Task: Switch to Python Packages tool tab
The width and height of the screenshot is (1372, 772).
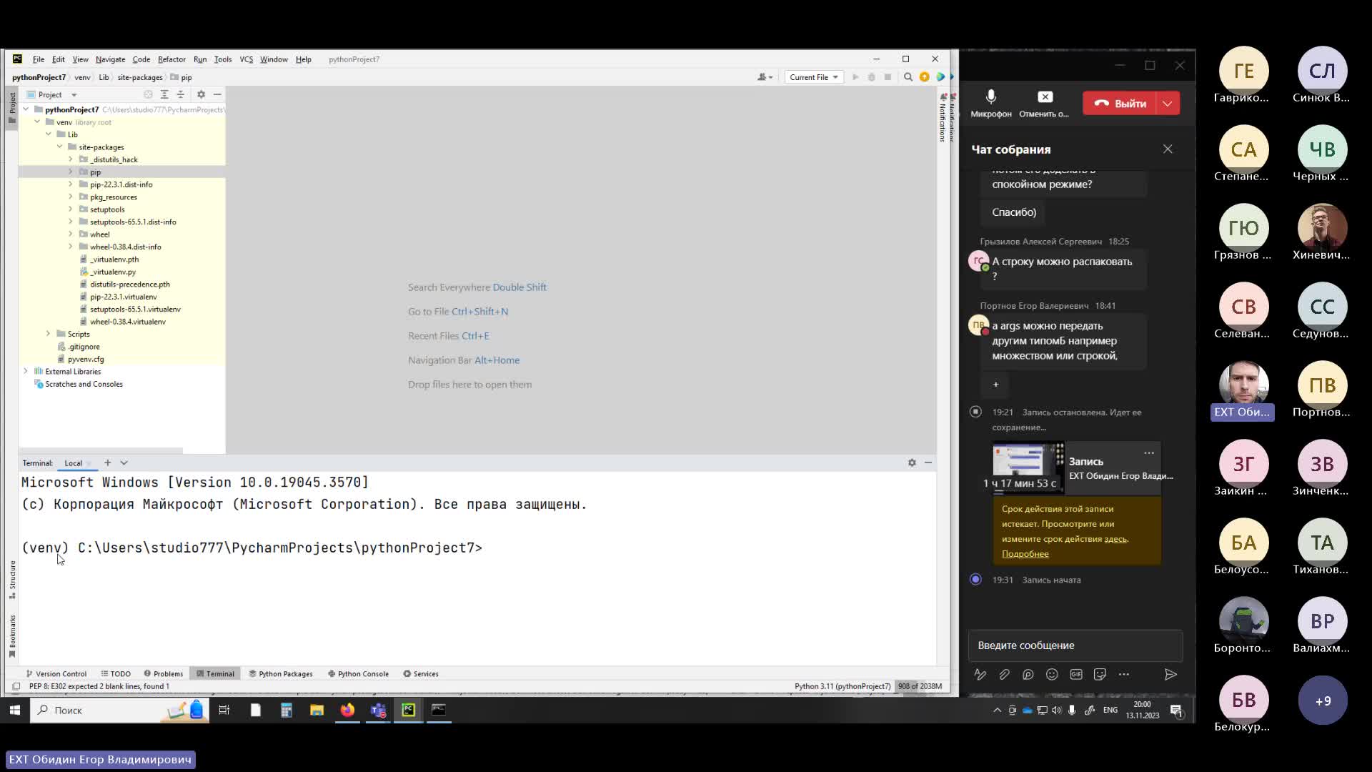Action: click(281, 673)
